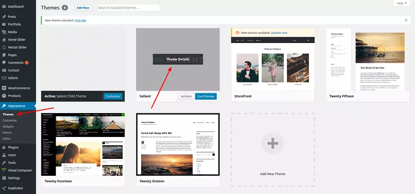Open the Visual Composer menu label
The height and width of the screenshot is (194, 415).
pyautogui.click(x=20, y=170)
